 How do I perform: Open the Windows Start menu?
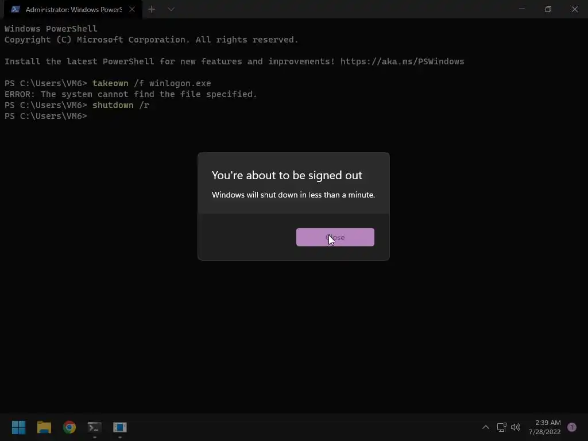[x=19, y=427]
